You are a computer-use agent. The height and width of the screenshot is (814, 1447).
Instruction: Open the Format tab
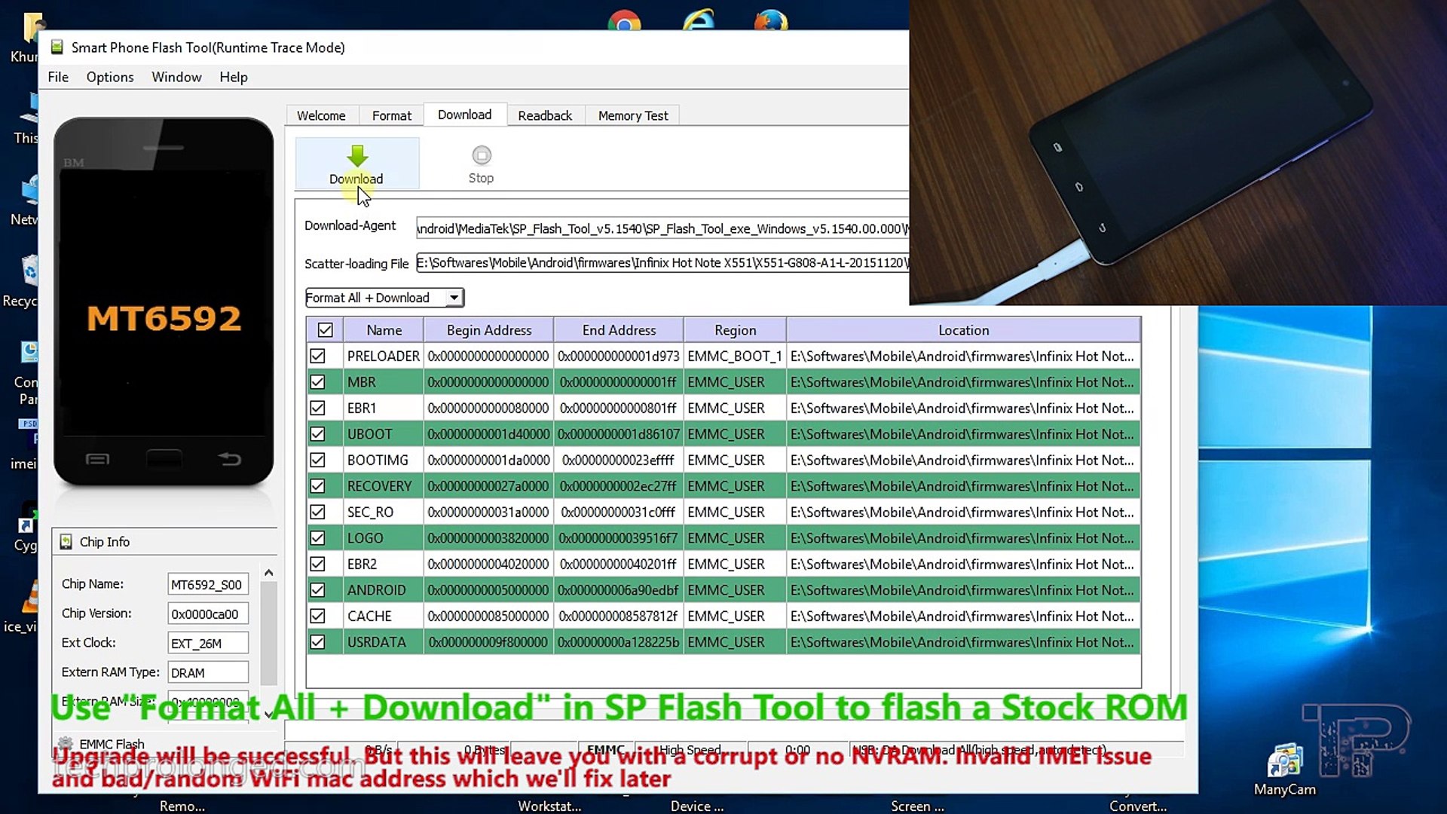(x=390, y=115)
